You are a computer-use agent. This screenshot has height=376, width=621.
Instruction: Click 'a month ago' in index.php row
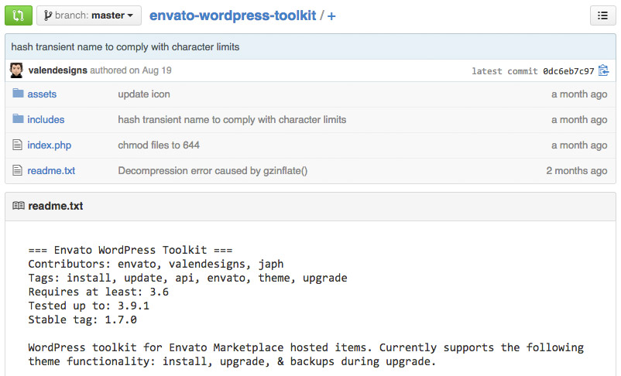coord(579,145)
